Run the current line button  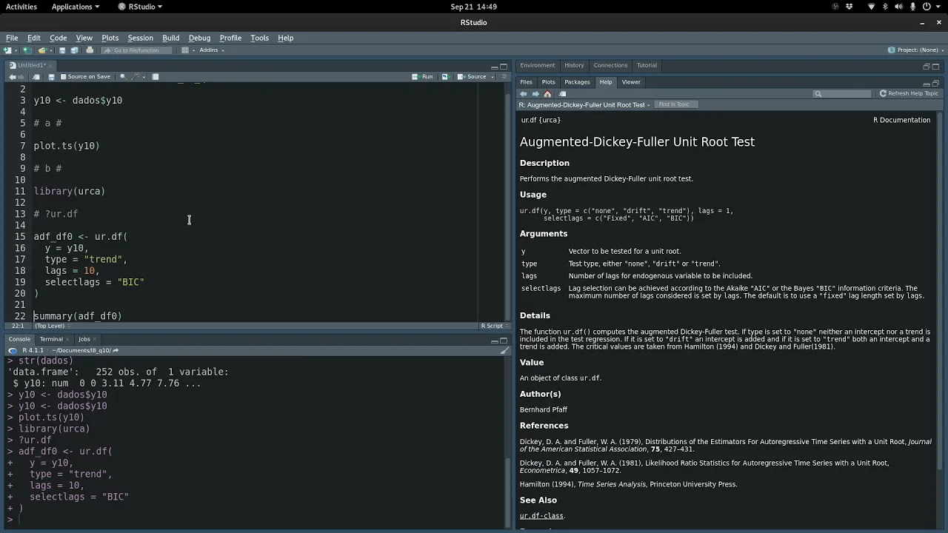click(422, 77)
